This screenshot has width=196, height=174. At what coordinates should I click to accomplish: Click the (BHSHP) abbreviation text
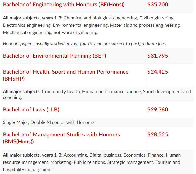click(14, 79)
